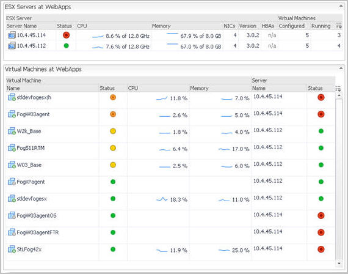The height and width of the screenshot is (274, 348).
Task: Open the stldevfogesxjh virtual machine icon
Action: tap(12, 97)
